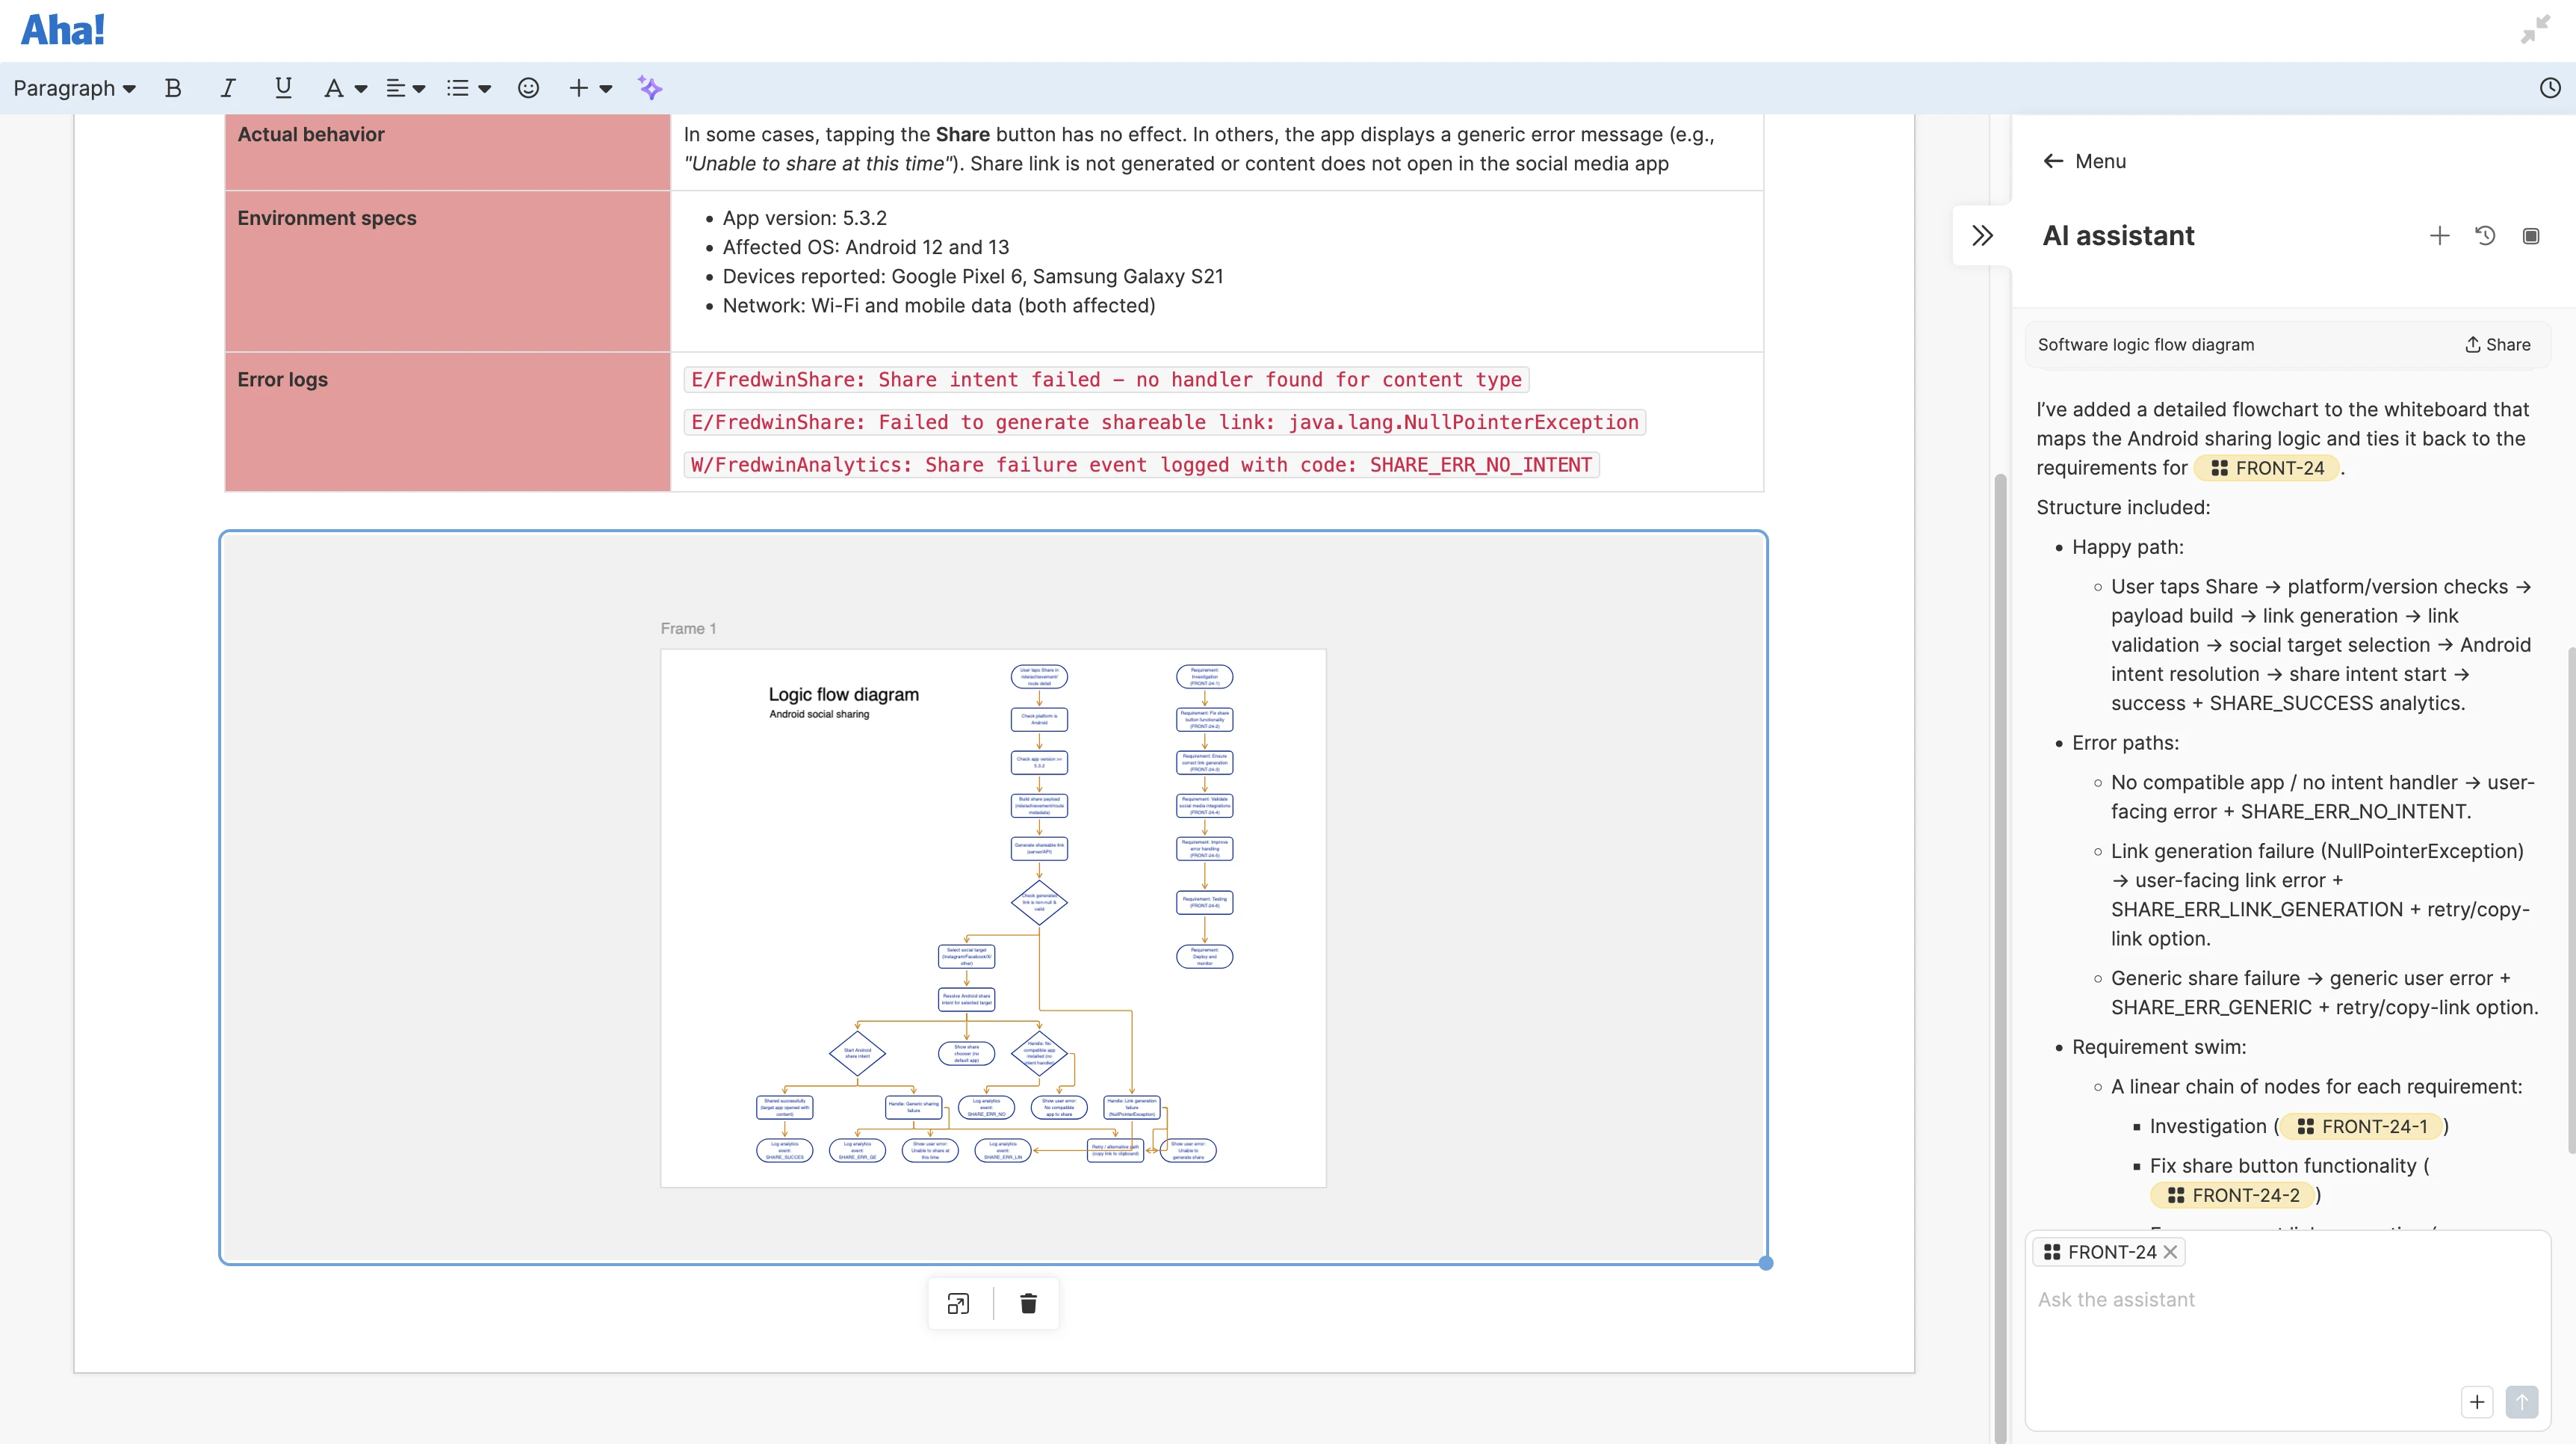This screenshot has height=1444, width=2576.
Task: Expand the list formatting options
Action: (467, 88)
